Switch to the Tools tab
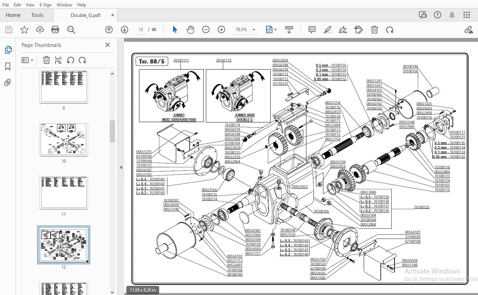The width and height of the screenshot is (478, 295). pyautogui.click(x=37, y=15)
